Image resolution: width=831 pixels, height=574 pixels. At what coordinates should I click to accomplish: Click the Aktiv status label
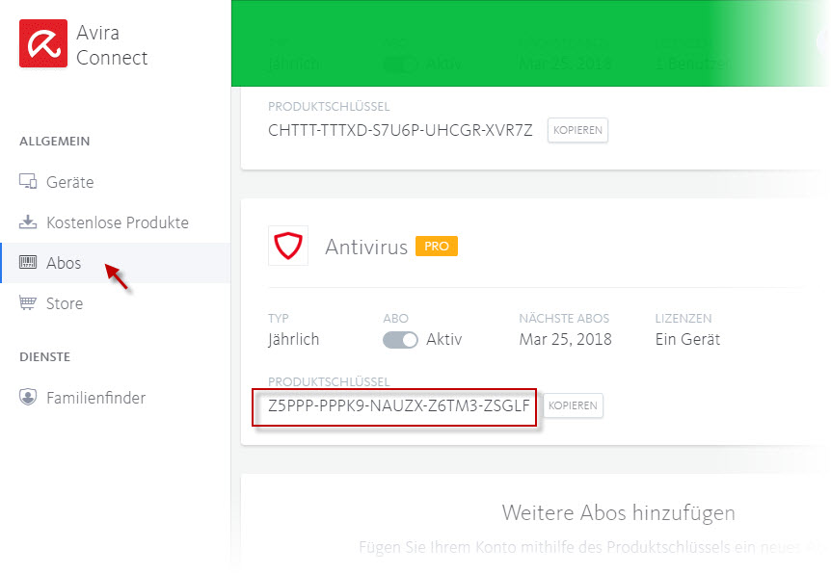tap(444, 339)
